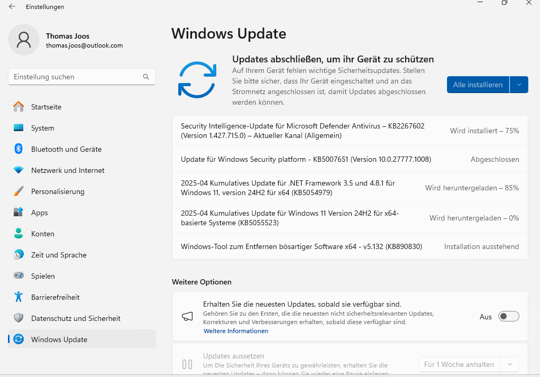Open the System settings category

click(42, 128)
